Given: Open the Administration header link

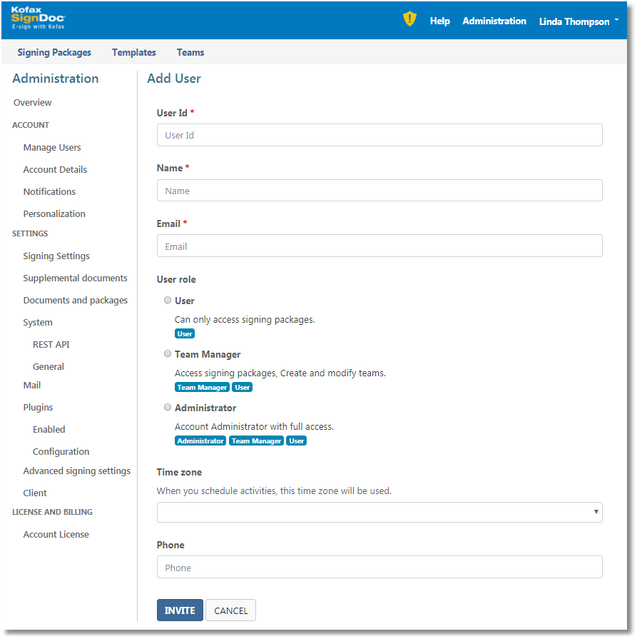Looking at the screenshot, I should 494,21.
